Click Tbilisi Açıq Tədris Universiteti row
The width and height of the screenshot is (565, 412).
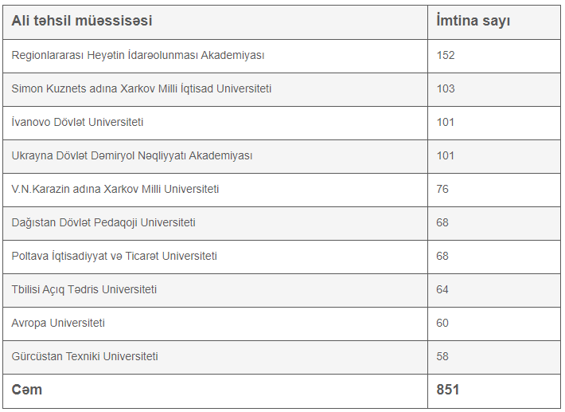(x=282, y=290)
